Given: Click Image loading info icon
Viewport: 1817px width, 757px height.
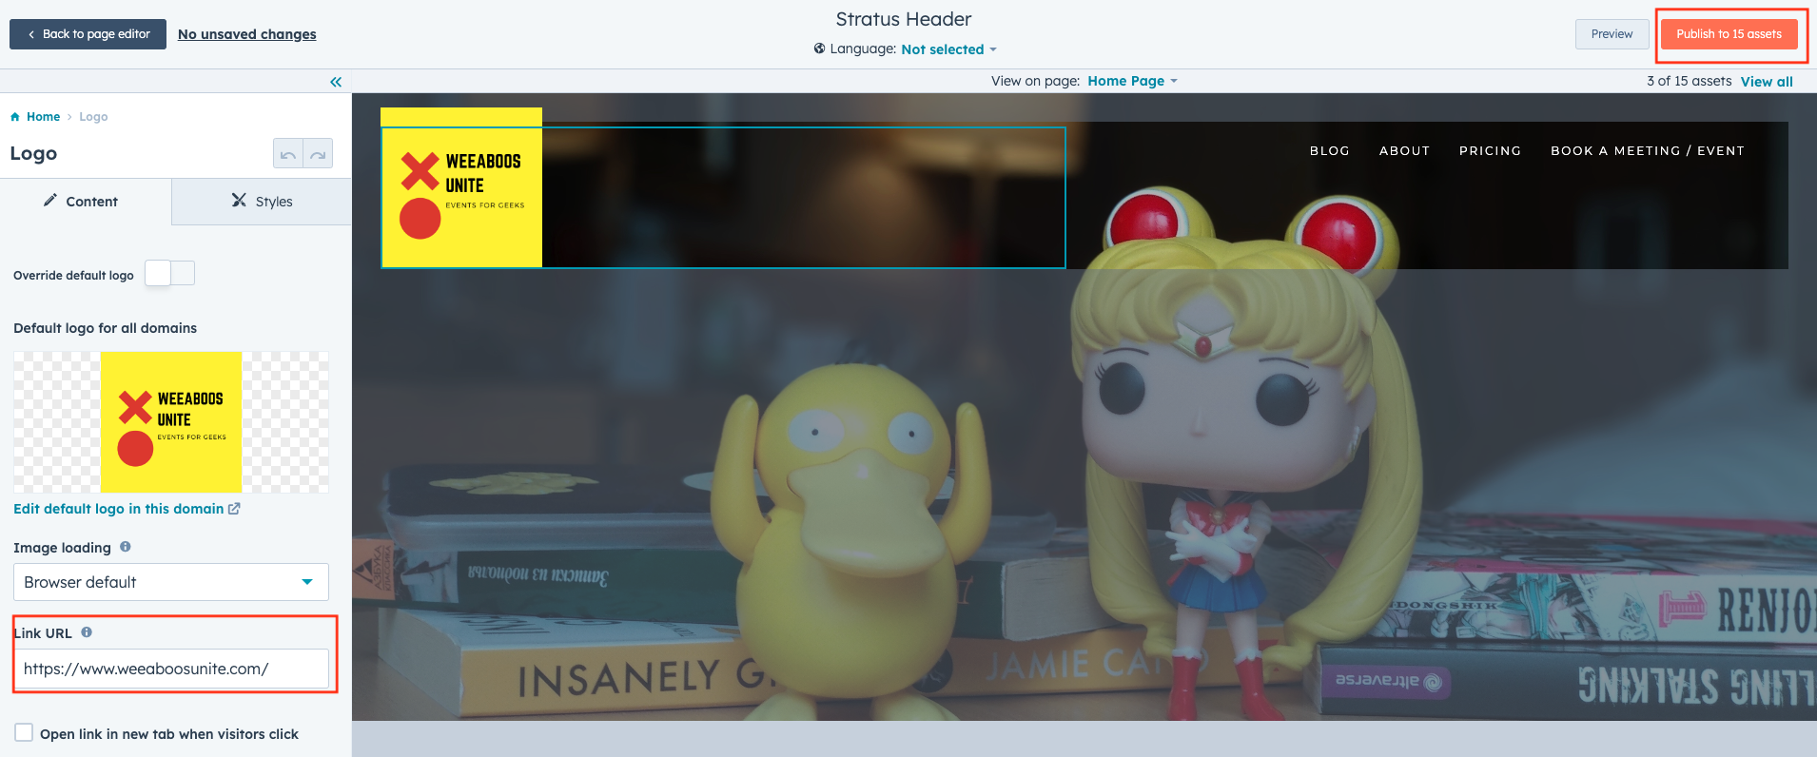Looking at the screenshot, I should pos(126,547).
